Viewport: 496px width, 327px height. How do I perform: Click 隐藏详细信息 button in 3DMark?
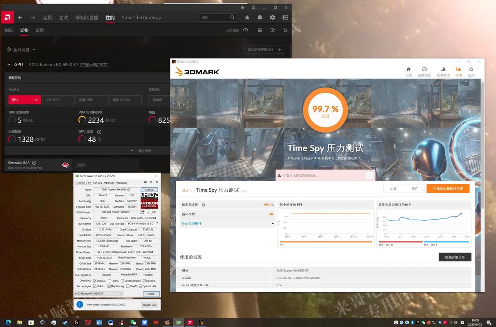pyautogui.click(x=455, y=257)
